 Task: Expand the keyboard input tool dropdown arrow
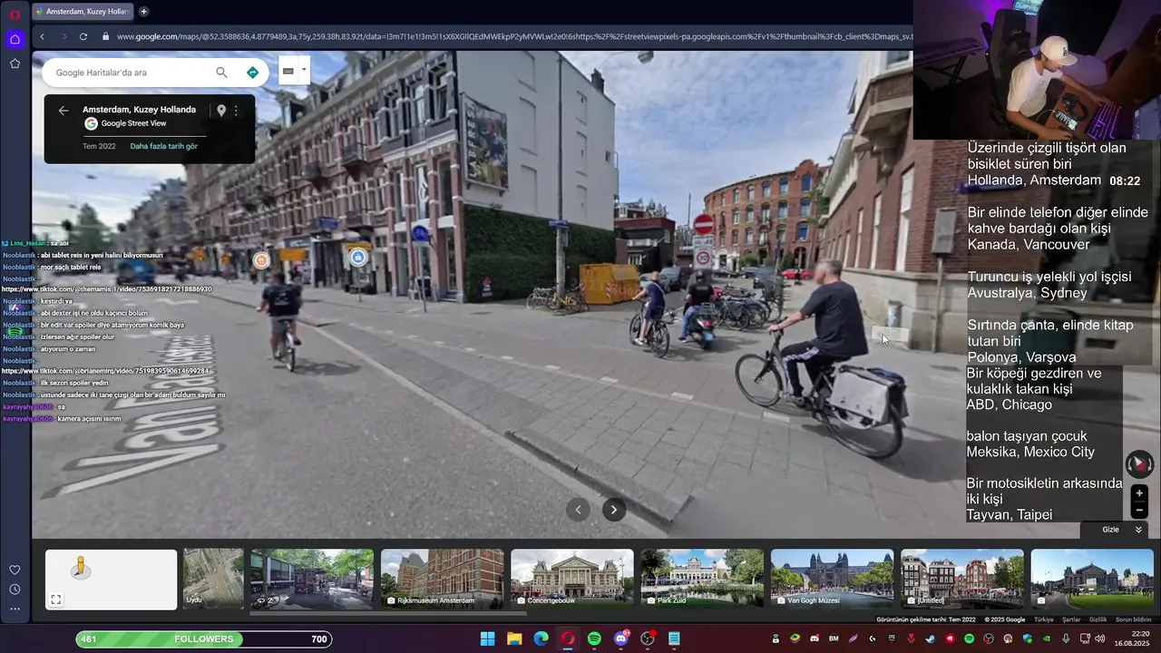click(x=304, y=71)
